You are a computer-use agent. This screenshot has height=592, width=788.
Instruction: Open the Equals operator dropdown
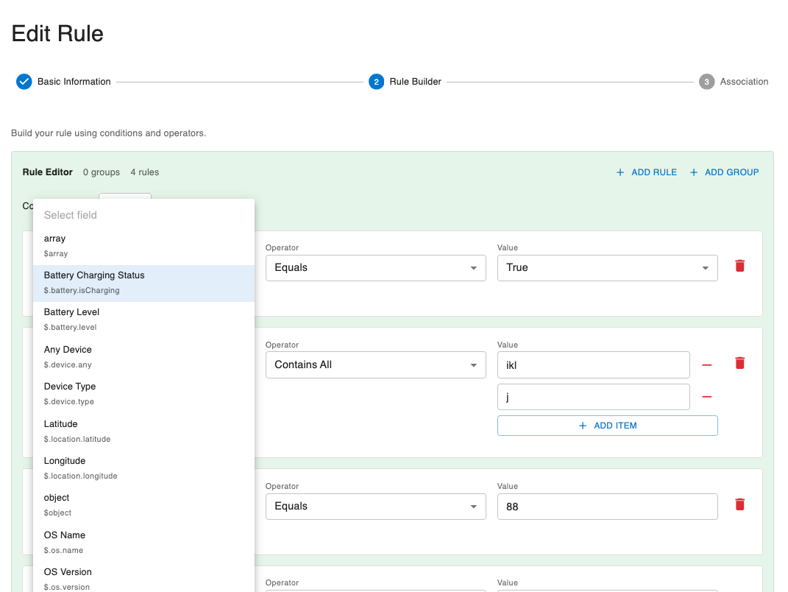tap(375, 267)
